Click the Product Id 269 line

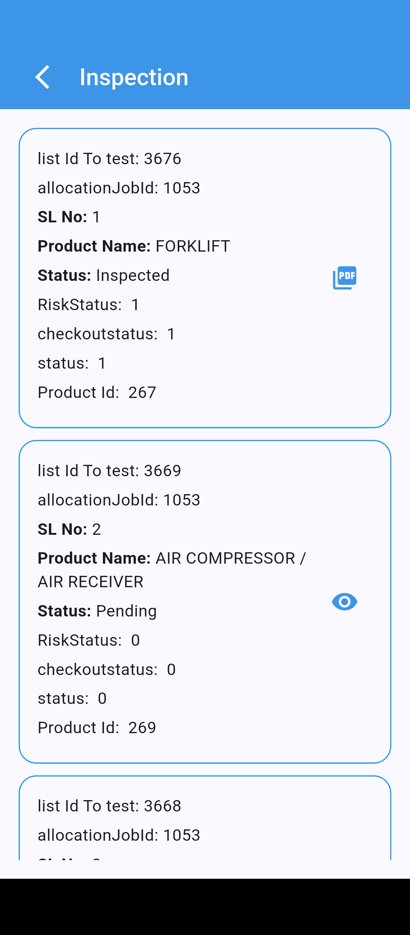(x=97, y=728)
